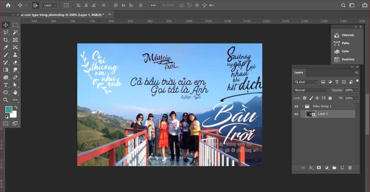The width and height of the screenshot is (370, 192).
Task: Toggle Show Transform Controls icon
Action: pyautogui.click(x=66, y=5)
